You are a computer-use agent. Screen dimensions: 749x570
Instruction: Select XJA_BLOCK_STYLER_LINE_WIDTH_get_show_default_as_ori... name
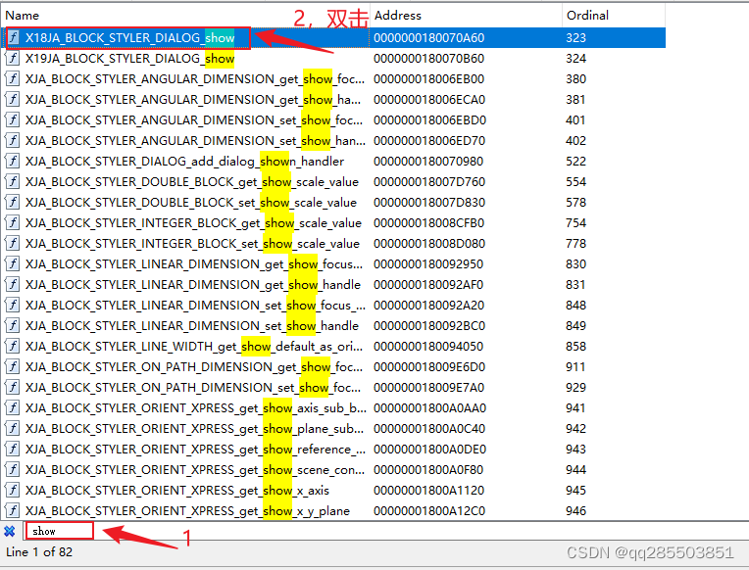(194, 346)
